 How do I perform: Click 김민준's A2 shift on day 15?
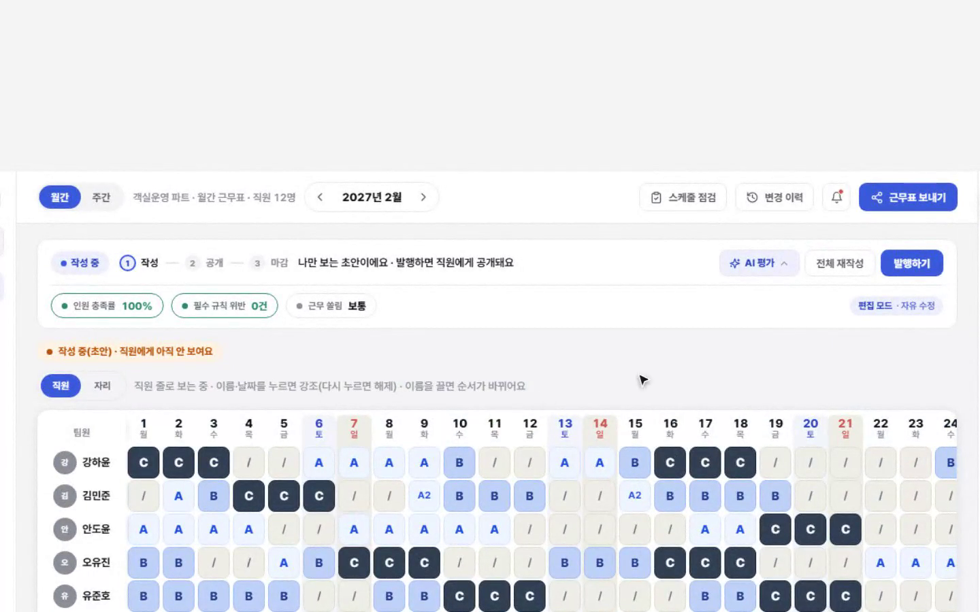click(x=635, y=496)
